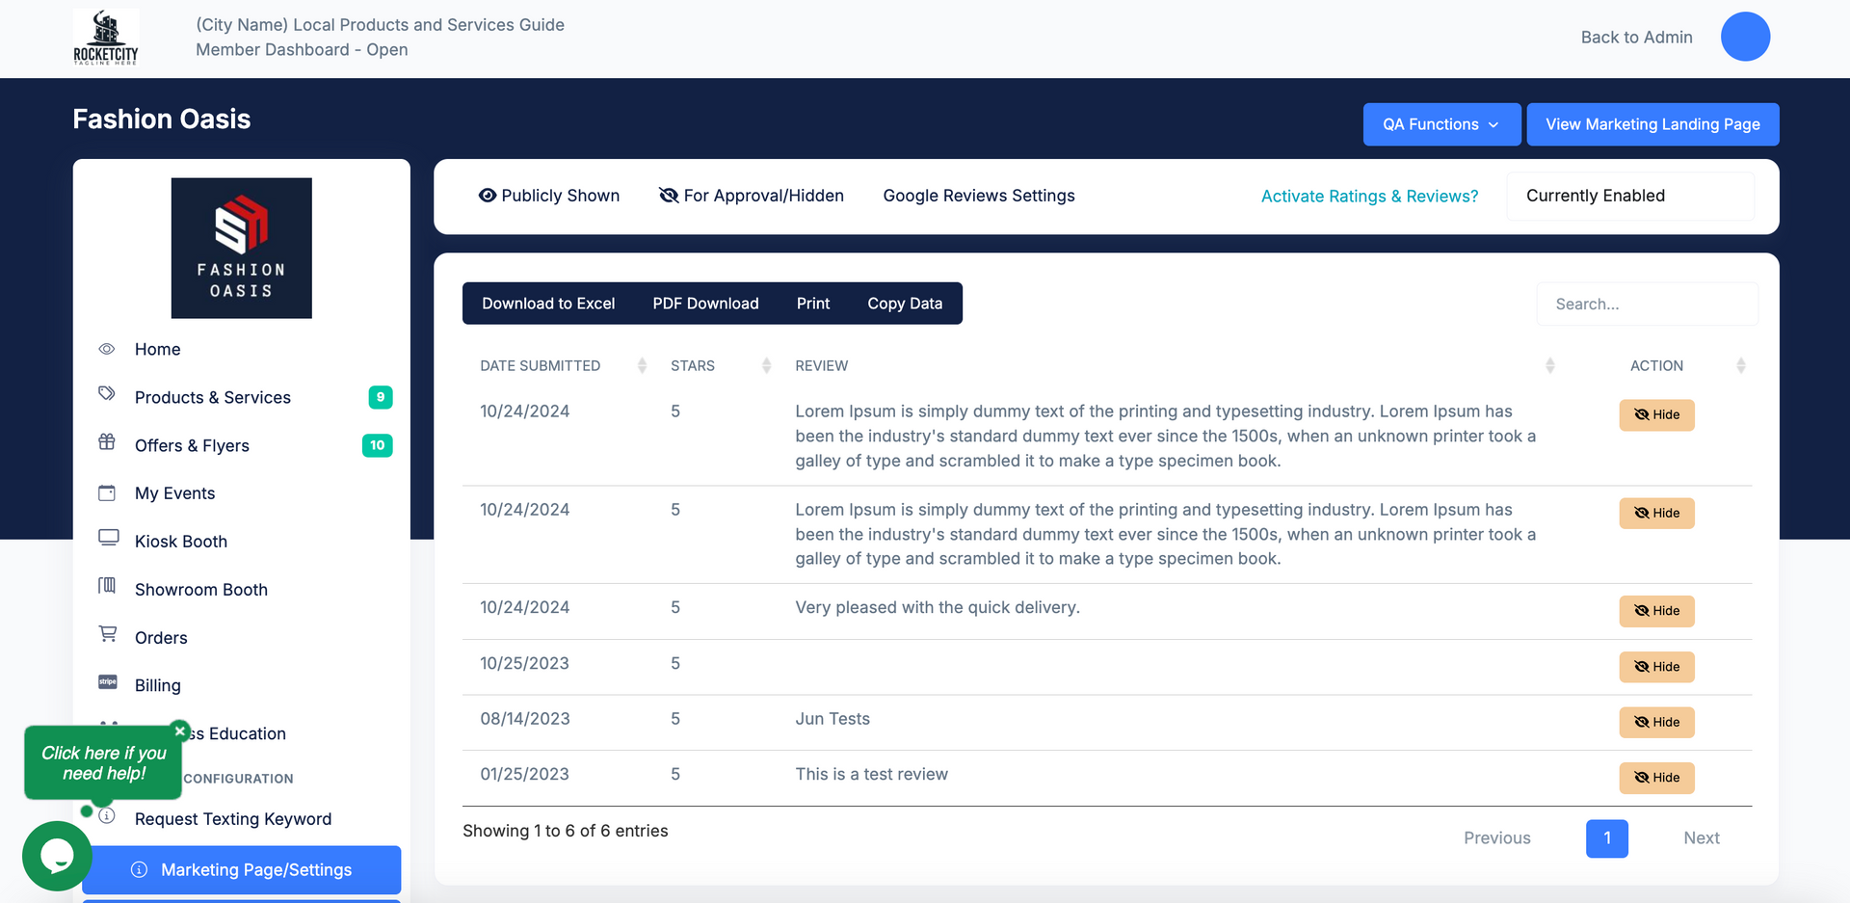Click the My Events calendar icon

tap(106, 492)
